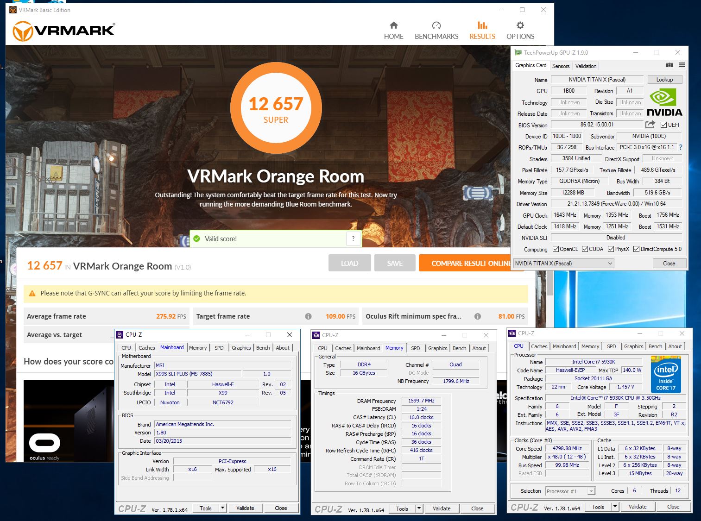Screen dimensions: 701x521
Task: Open the BENCHMARKS section
Action: pyautogui.click(x=436, y=31)
